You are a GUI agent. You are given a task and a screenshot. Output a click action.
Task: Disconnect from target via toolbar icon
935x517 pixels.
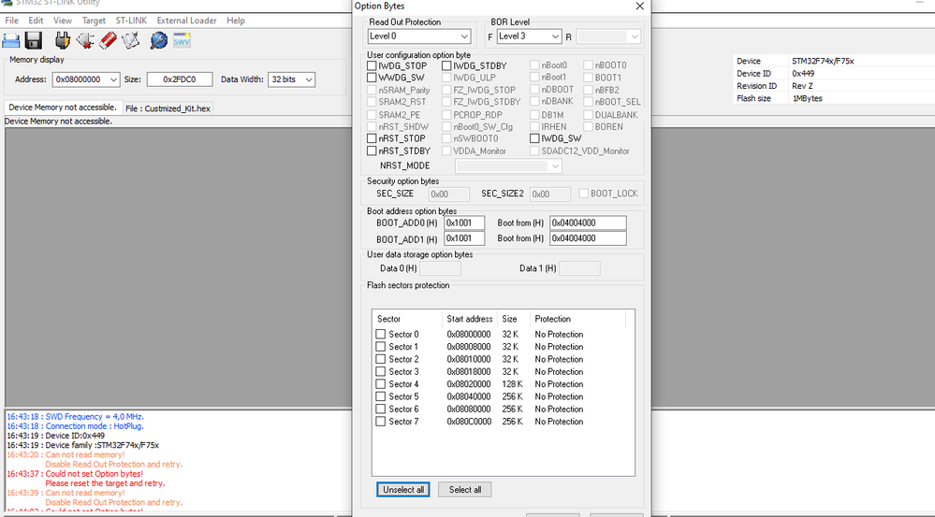coord(85,40)
